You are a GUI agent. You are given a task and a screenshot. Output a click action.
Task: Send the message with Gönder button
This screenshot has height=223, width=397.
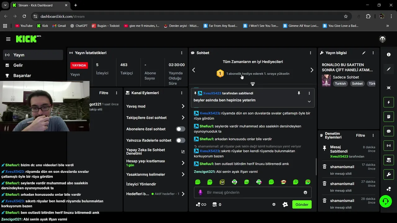click(302, 204)
